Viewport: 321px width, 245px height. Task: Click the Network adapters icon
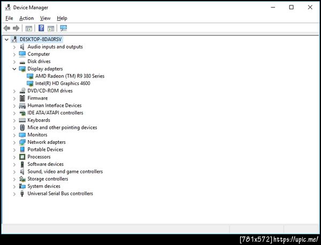[22, 142]
